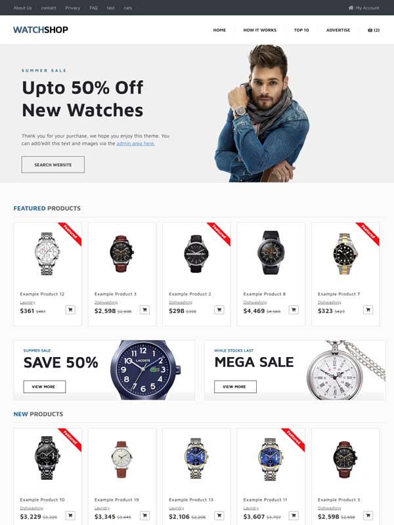
Task: Add Example Product 8 to cart
Action: [294, 310]
